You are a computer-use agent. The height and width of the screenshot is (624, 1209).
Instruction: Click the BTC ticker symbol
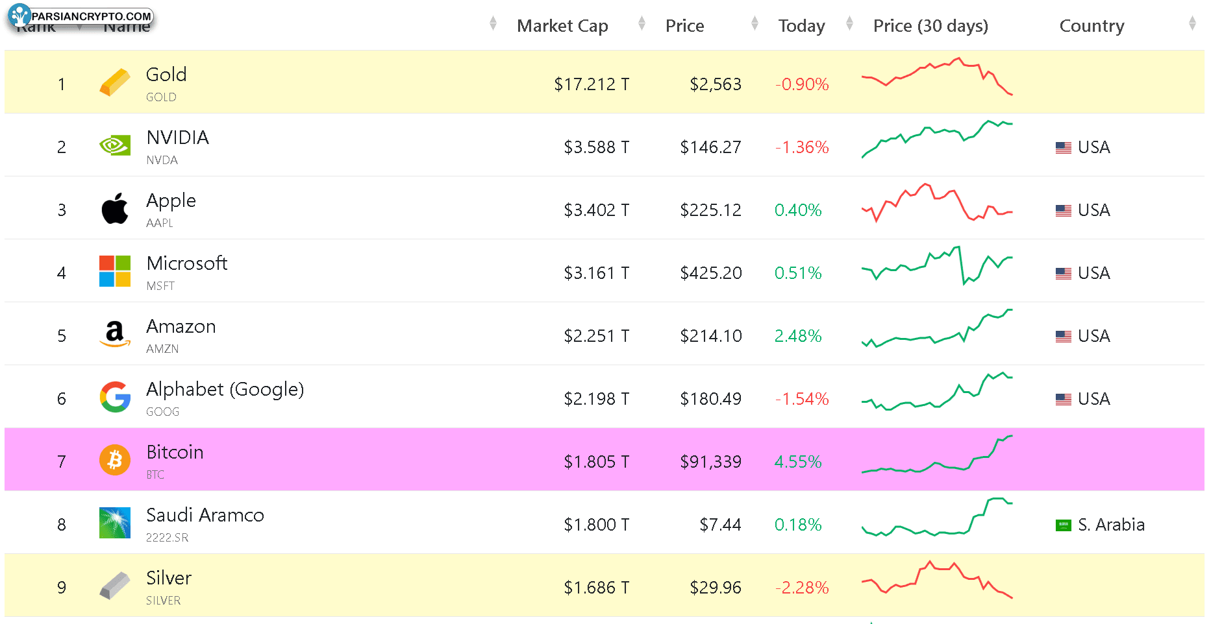coord(155,475)
